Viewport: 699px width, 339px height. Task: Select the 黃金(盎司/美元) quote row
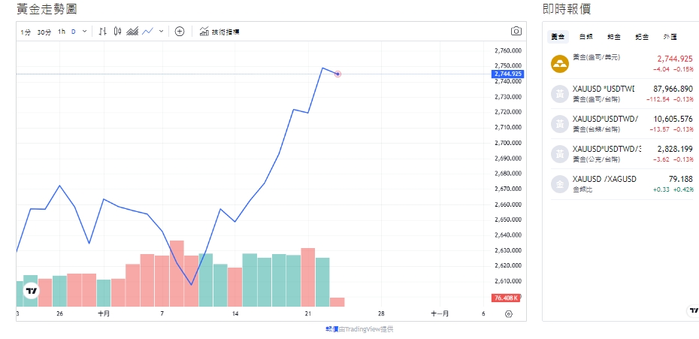click(622, 63)
